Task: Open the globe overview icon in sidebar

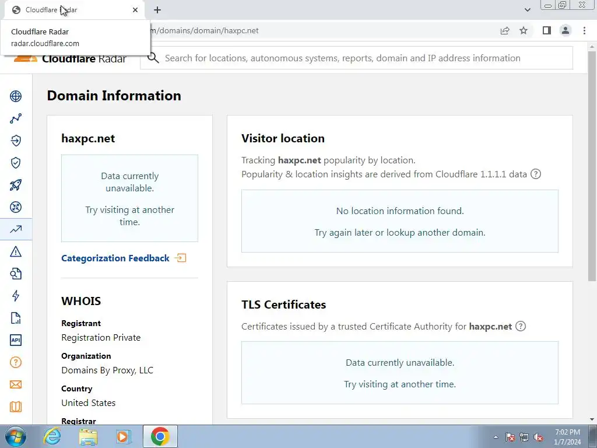Action: 16,96
